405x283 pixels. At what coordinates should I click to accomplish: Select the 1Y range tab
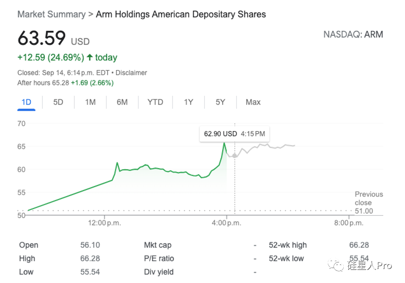(x=188, y=102)
